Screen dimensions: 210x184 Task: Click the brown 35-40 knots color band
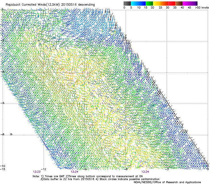coord(179,3)
